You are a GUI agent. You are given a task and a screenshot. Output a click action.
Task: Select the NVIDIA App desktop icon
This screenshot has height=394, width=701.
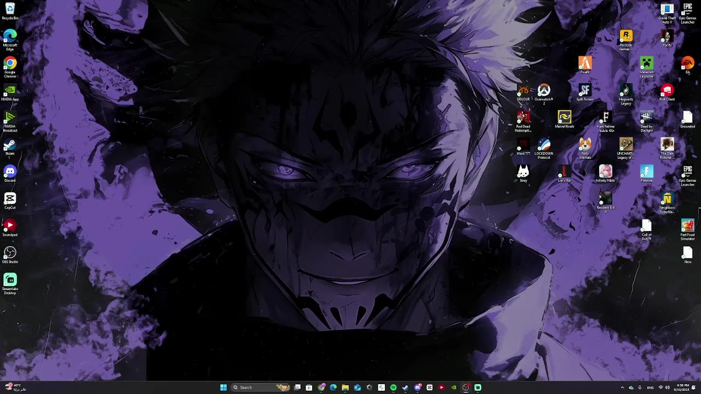[x=10, y=92]
